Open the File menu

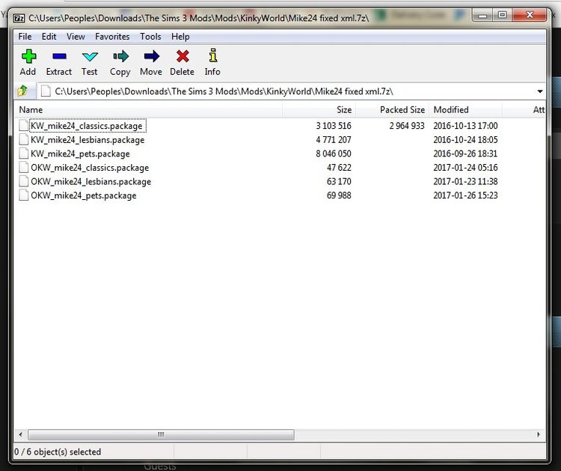click(x=25, y=37)
